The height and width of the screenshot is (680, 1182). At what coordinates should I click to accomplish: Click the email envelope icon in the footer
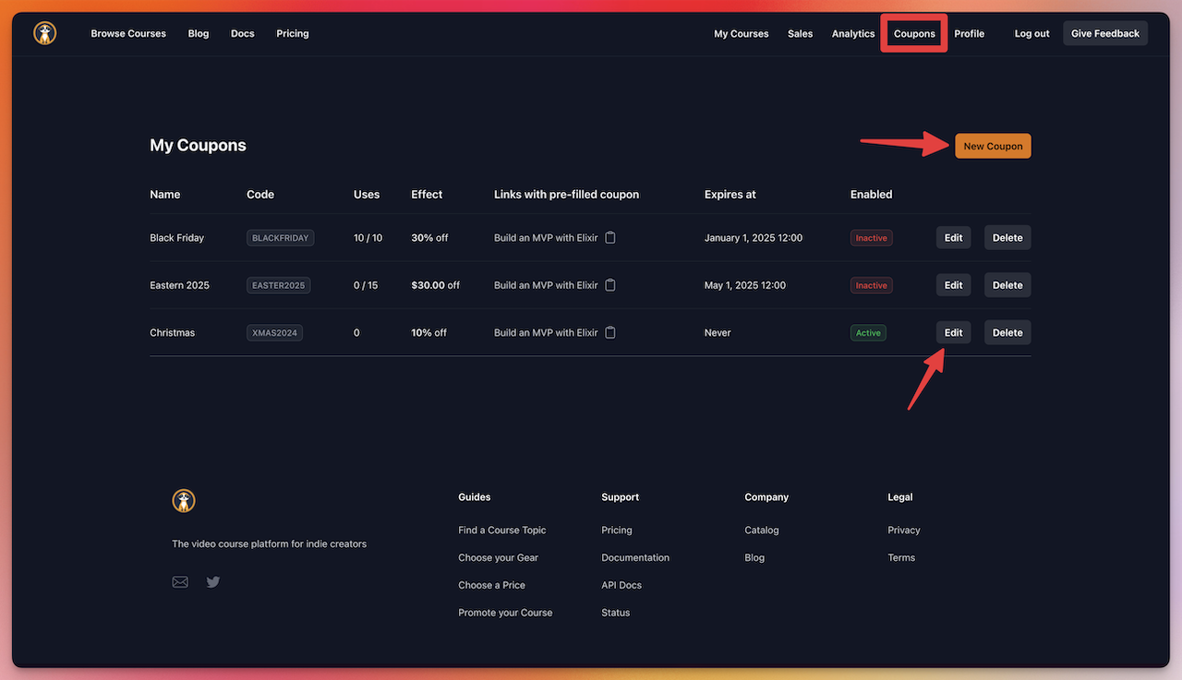(180, 582)
